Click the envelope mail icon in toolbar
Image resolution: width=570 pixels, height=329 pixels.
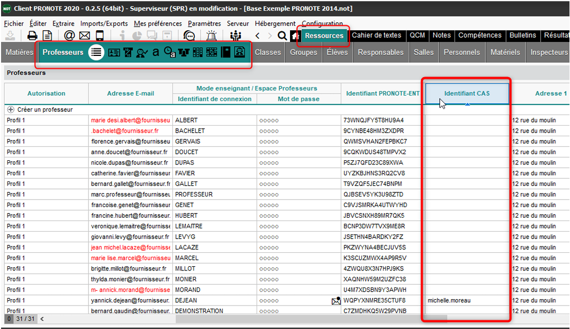tap(85, 36)
